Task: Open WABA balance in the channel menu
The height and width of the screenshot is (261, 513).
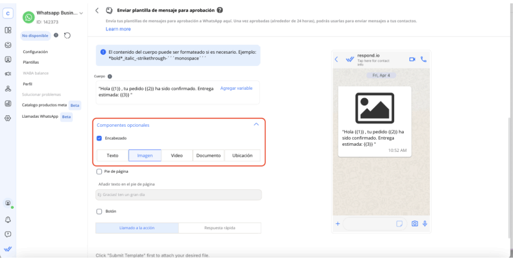Action: tap(36, 73)
